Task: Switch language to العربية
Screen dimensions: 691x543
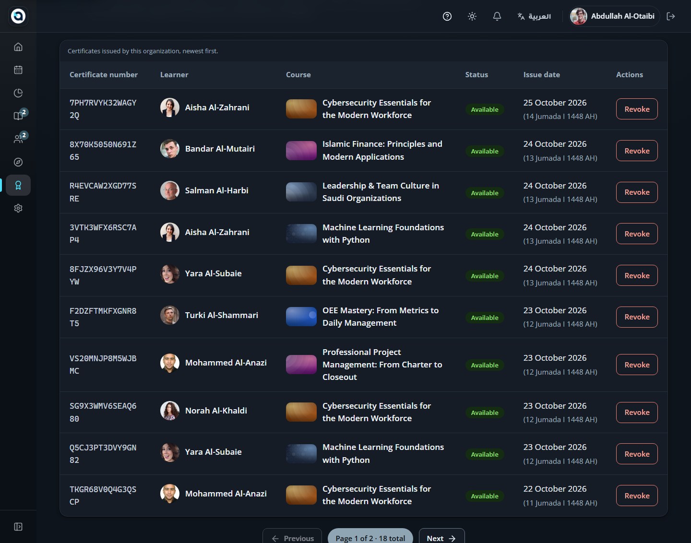Action: point(534,16)
